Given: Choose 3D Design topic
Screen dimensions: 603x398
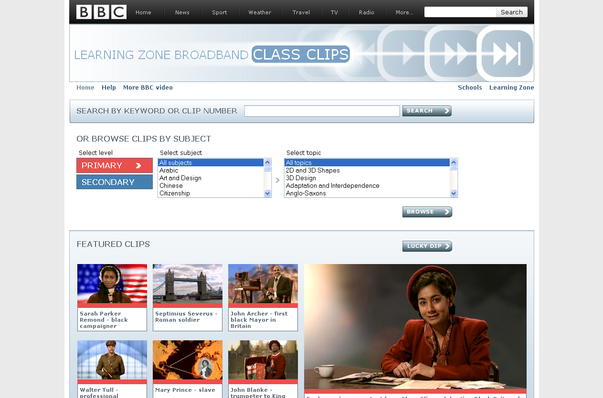Looking at the screenshot, I should point(367,178).
